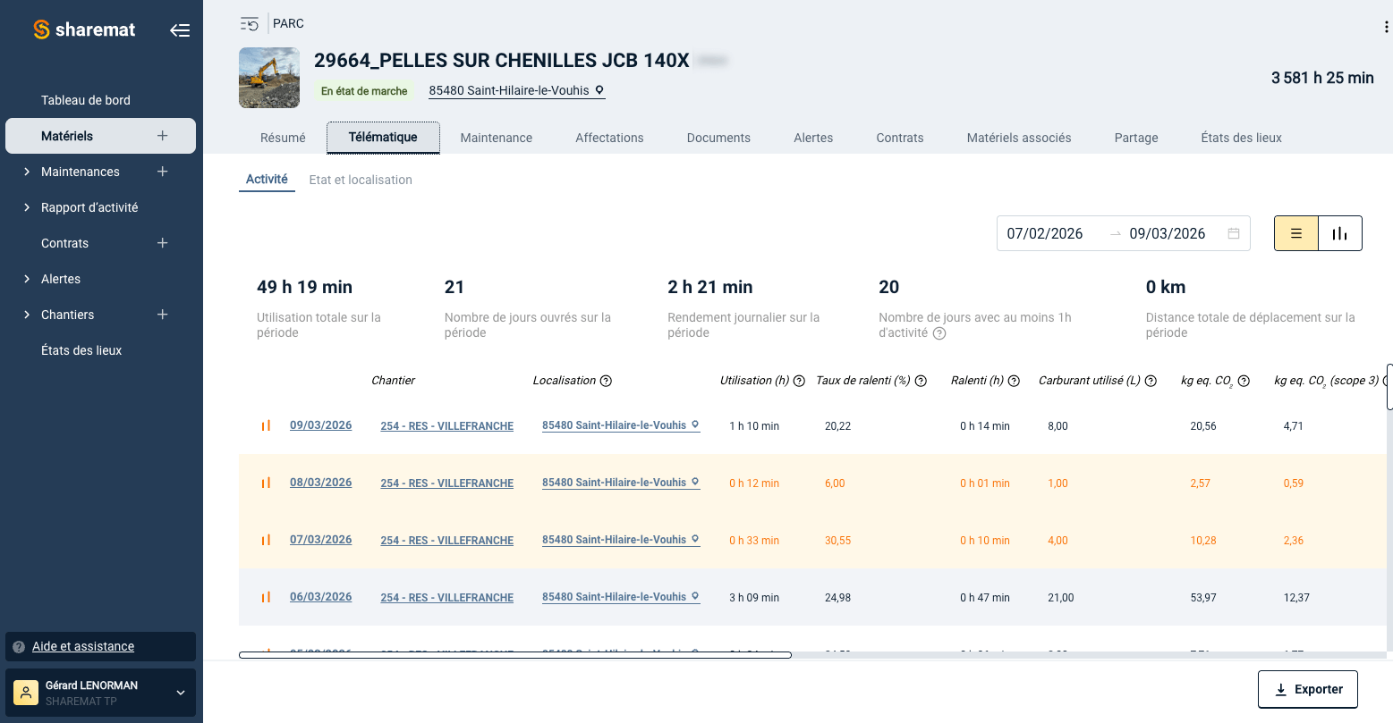
Task: Open the calendar icon in date range picker
Action: pos(1236,232)
